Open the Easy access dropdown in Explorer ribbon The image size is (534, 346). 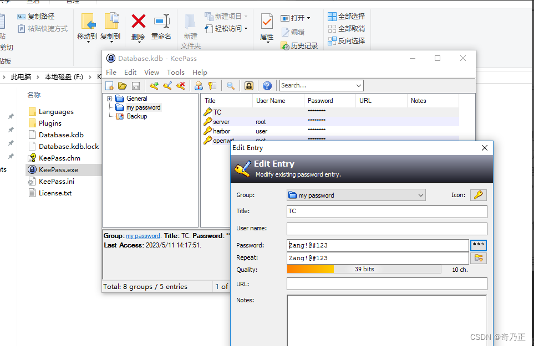pos(246,29)
